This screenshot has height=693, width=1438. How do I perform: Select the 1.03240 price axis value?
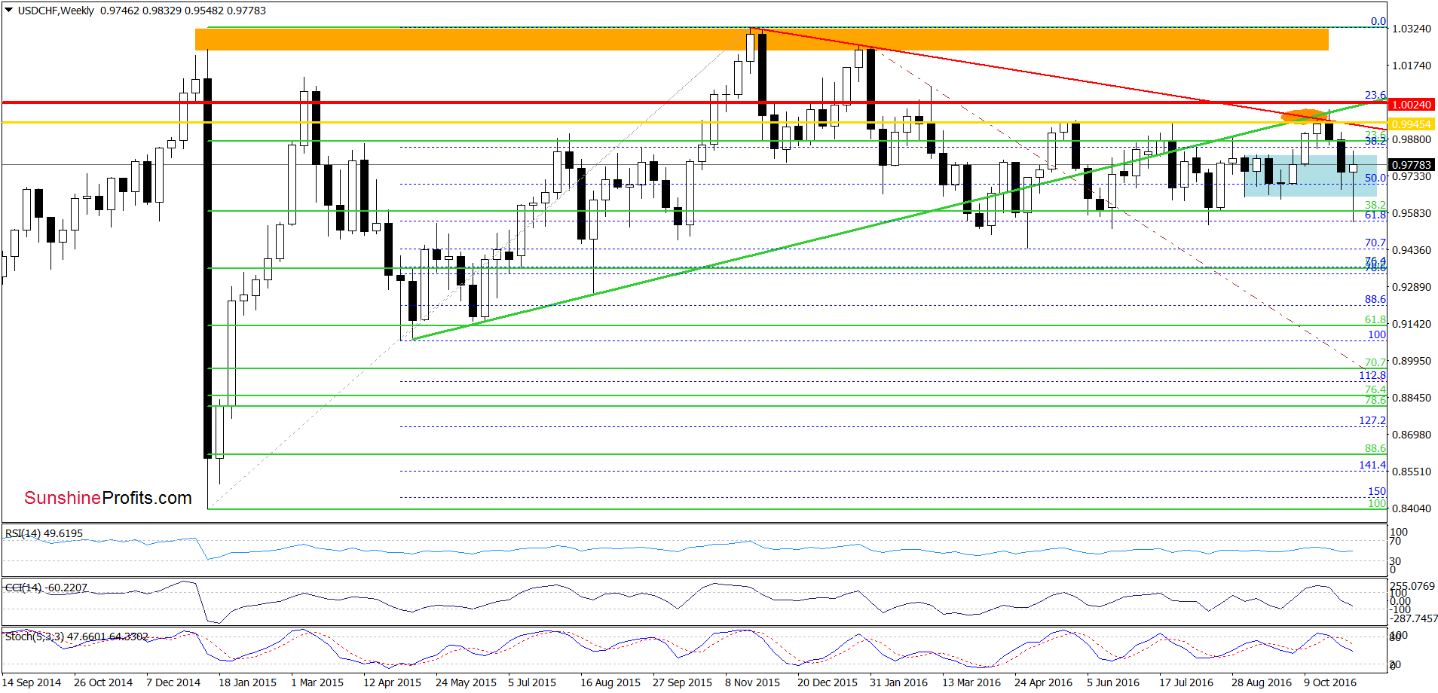(x=1412, y=29)
